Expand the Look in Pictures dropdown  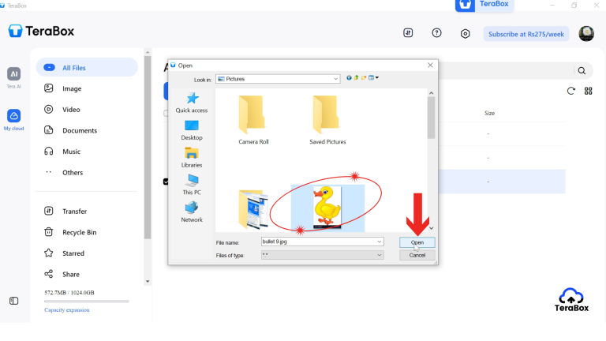[335, 79]
